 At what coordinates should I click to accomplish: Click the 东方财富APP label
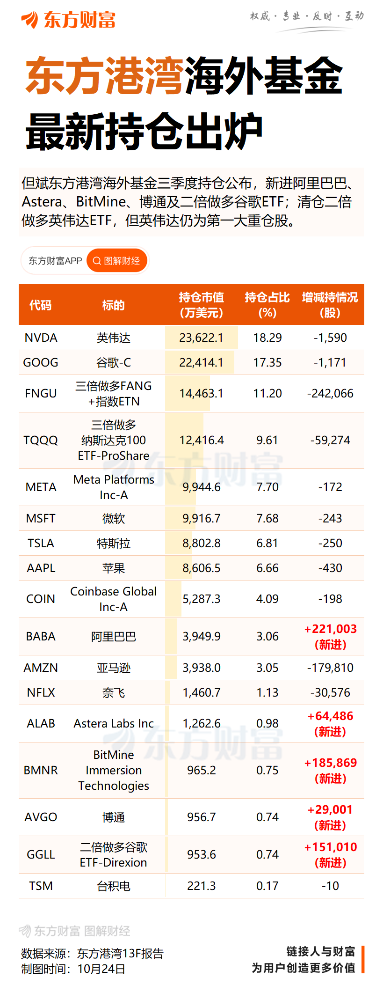click(55, 261)
